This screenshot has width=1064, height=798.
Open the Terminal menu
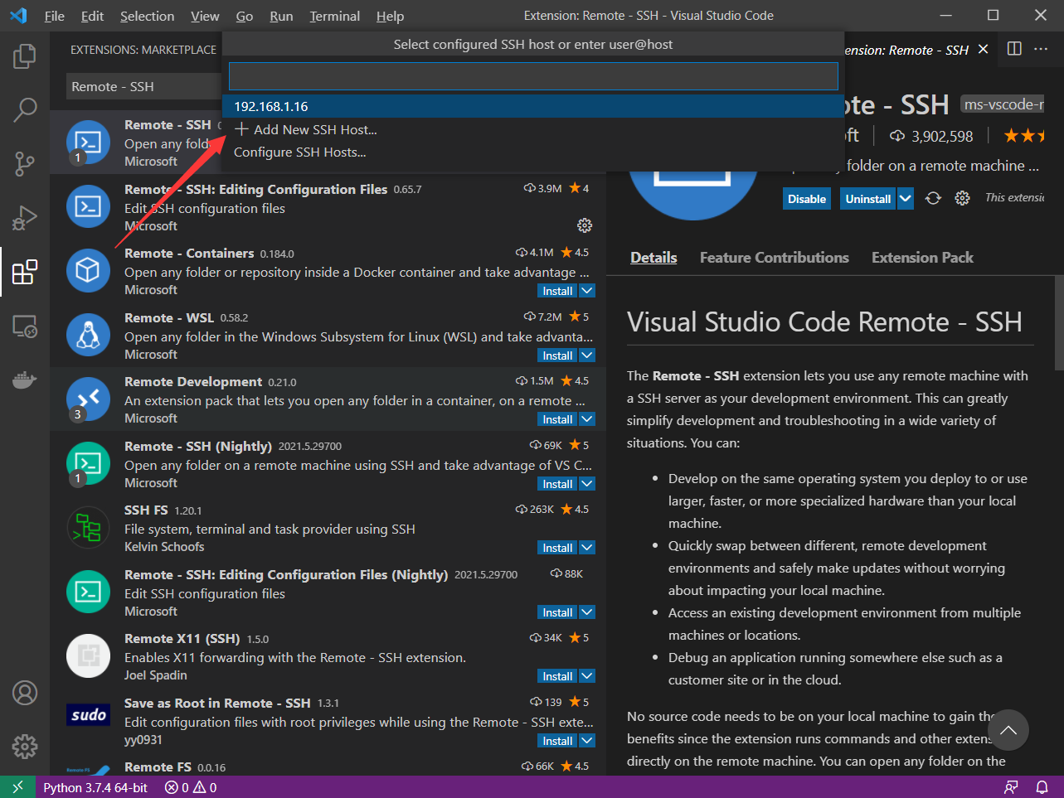tap(333, 16)
